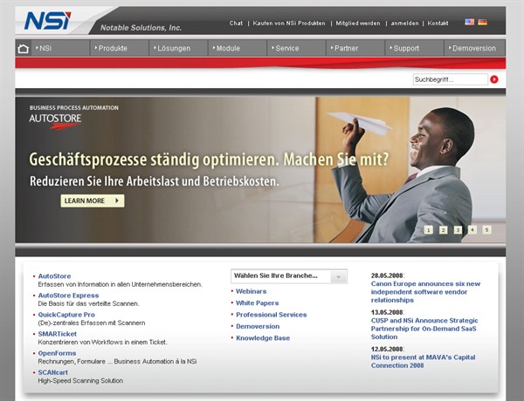Go to banner slide 1

429,230
